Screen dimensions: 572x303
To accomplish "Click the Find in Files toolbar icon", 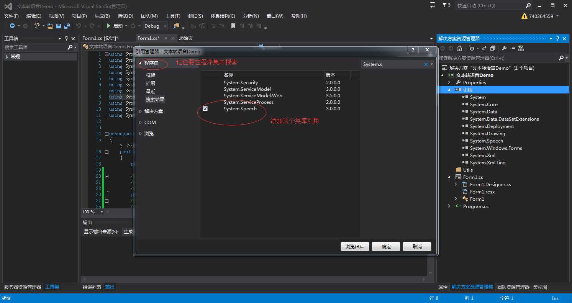I will pos(176,26).
